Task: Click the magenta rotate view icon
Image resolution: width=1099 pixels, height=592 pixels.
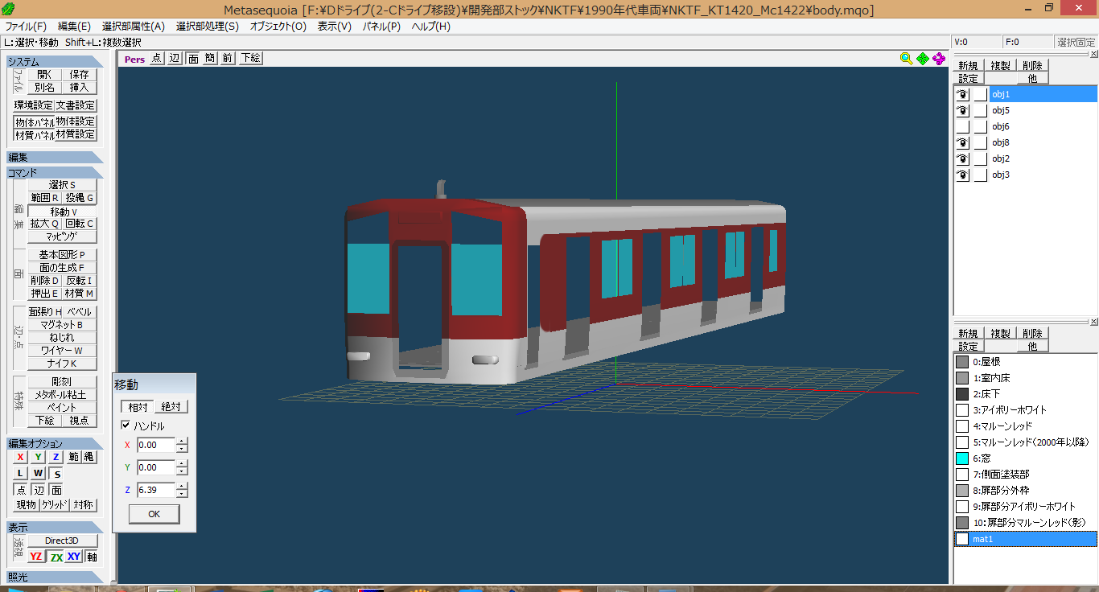Action: tap(939, 58)
